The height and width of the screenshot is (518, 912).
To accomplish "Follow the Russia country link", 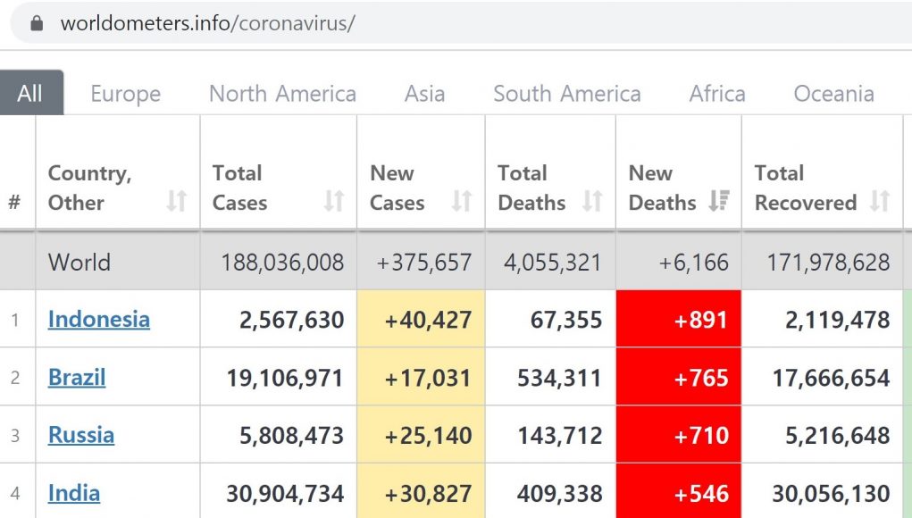I will [x=81, y=435].
